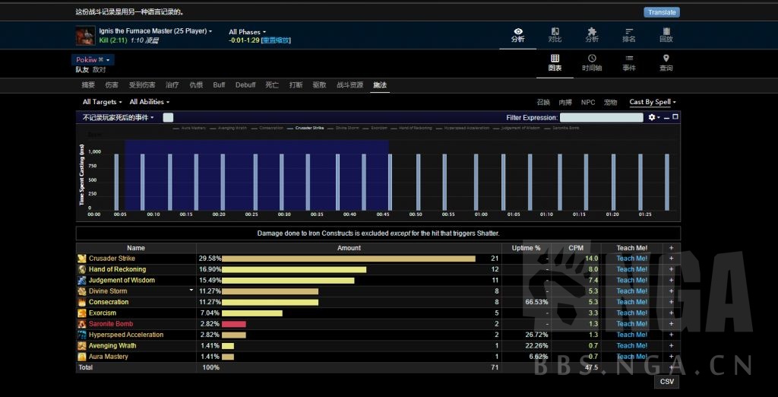Click the Avenging Wrath spell icon
This screenshot has width=778, height=397.
pyautogui.click(x=82, y=346)
